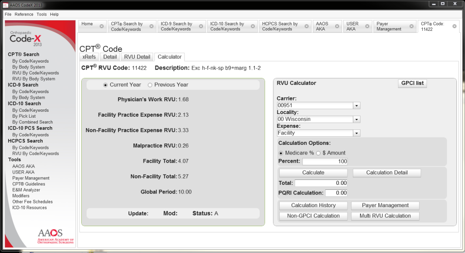Close the ICD-9 Search by Code/Keywords tab

(x=201, y=26)
